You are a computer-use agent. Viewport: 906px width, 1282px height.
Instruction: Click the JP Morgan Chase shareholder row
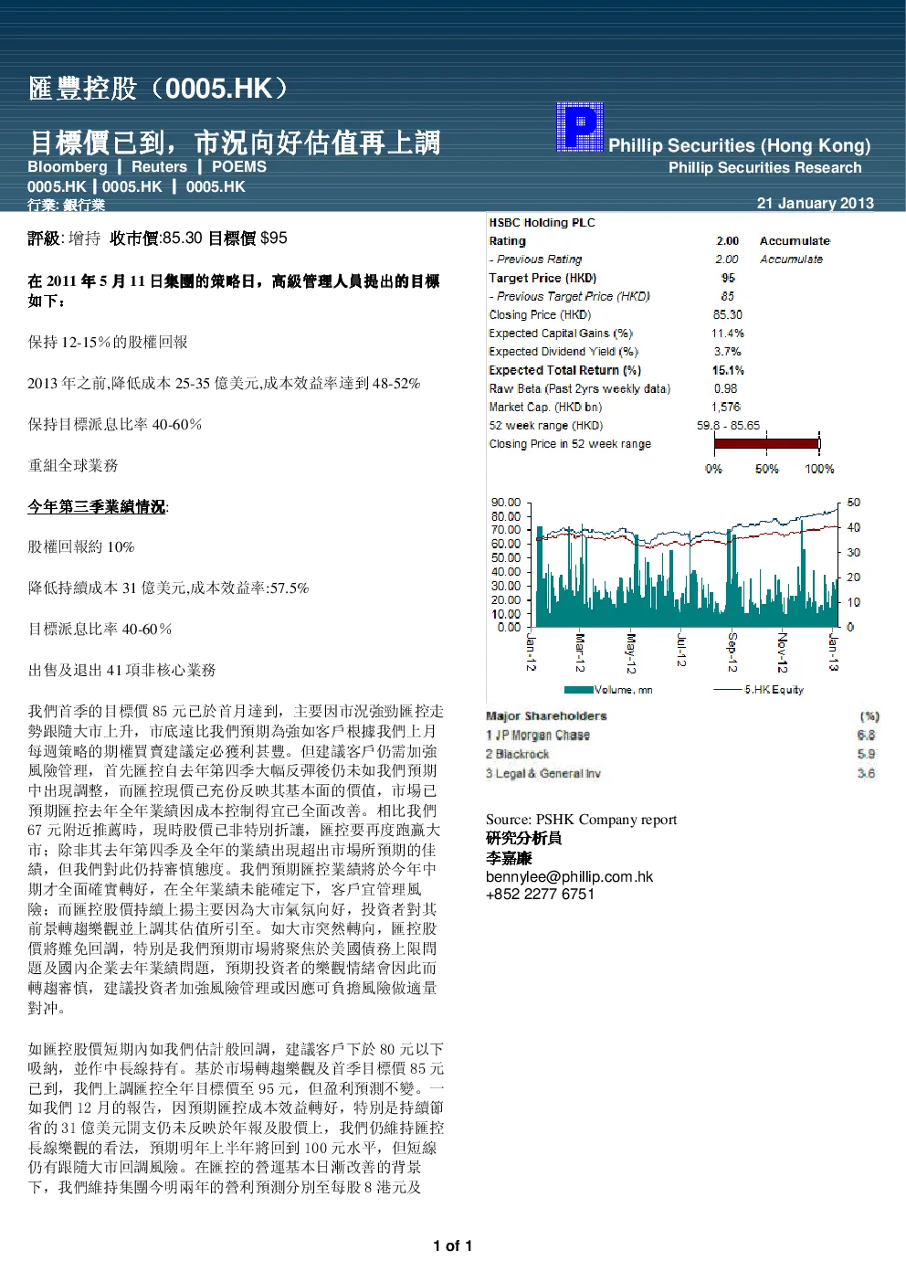tap(681, 735)
